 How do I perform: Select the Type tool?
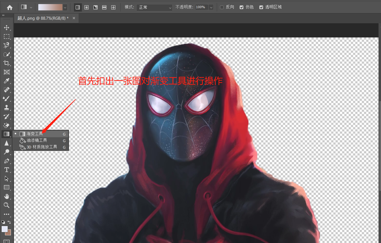(7, 170)
